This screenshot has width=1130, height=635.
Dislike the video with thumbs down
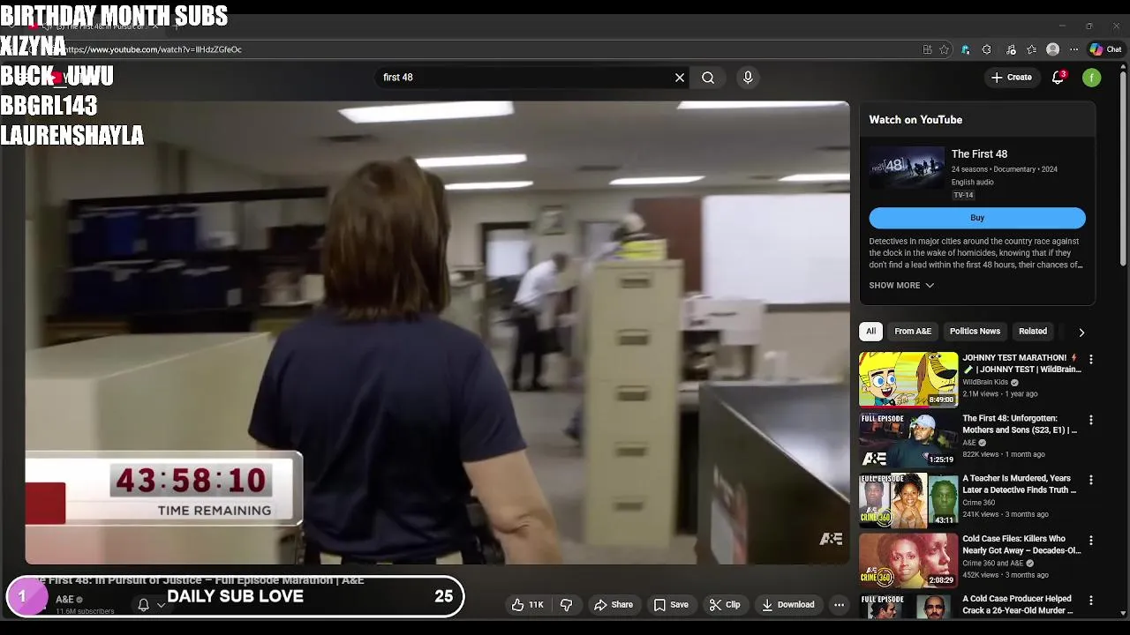point(566,605)
